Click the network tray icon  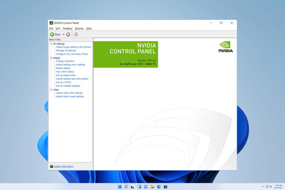267,186
